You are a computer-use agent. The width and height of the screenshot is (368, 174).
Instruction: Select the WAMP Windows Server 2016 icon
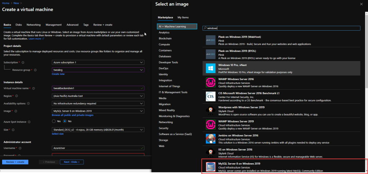click(211, 82)
